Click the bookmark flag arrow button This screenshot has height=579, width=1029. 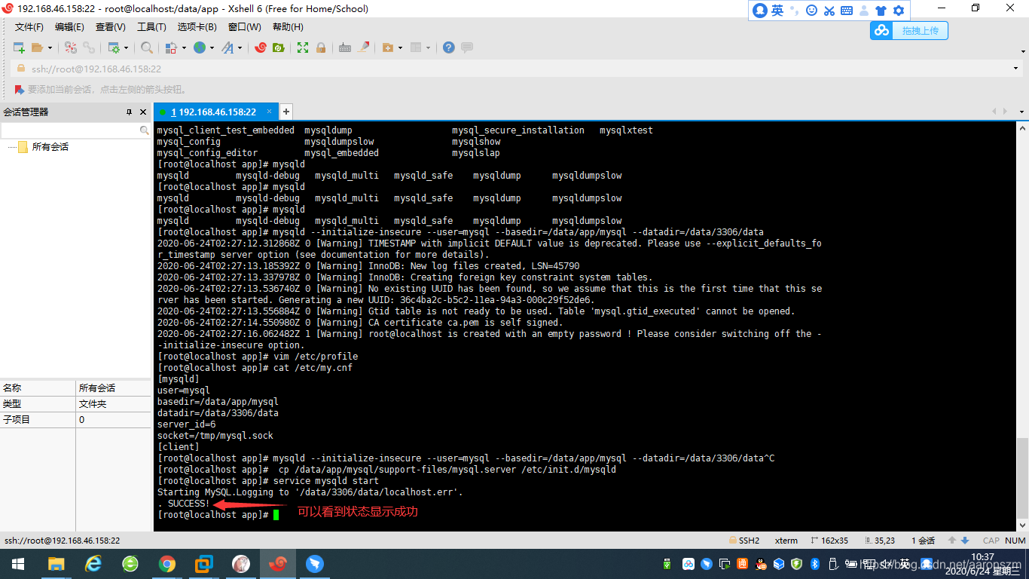pyautogui.click(x=20, y=89)
